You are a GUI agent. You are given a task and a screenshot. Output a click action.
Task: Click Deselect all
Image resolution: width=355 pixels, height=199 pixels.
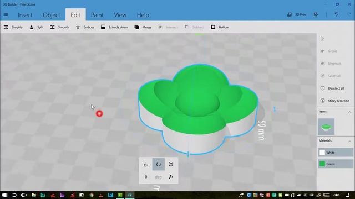tap(332, 88)
